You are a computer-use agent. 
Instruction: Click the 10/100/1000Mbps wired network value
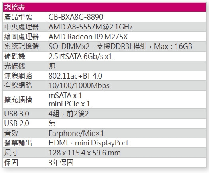pyautogui.click(x=79, y=85)
